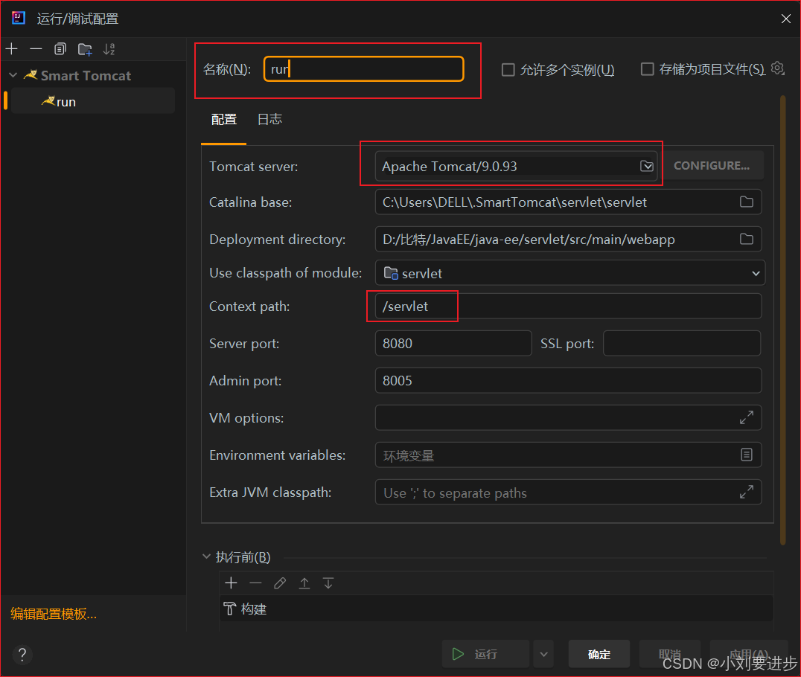The height and width of the screenshot is (677, 801).
Task: Copy the selected configuration
Action: point(60,49)
